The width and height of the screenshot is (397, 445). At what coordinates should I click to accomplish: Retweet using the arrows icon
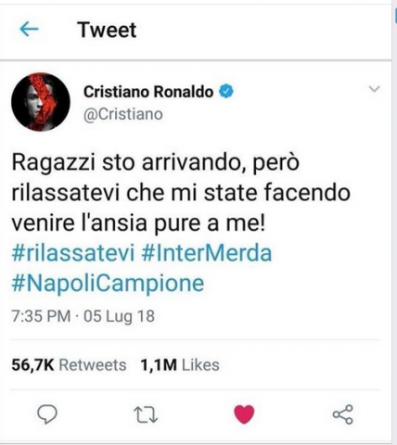point(146,414)
